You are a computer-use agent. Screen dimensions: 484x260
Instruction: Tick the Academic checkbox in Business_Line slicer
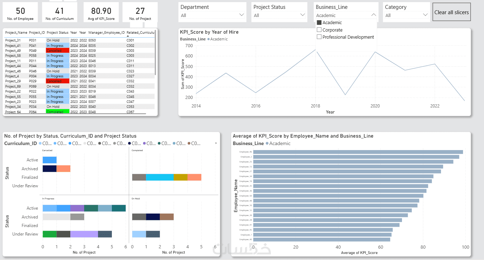point(319,23)
